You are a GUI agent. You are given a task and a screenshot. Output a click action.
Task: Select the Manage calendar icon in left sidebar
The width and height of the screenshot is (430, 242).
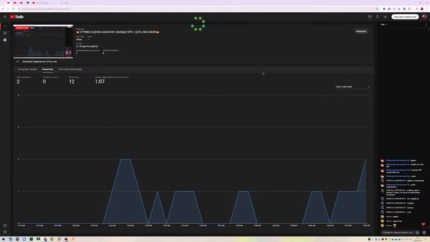click(x=5, y=40)
